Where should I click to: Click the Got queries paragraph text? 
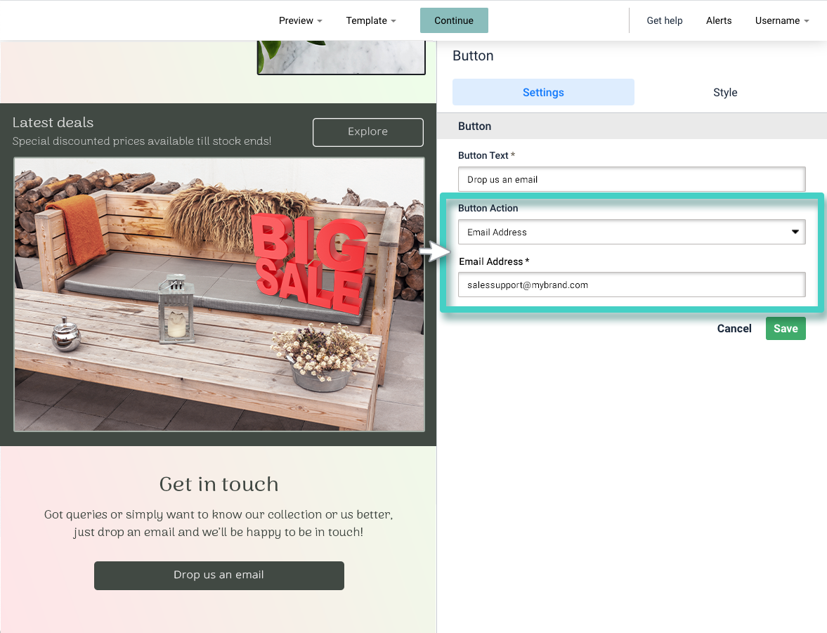(219, 523)
